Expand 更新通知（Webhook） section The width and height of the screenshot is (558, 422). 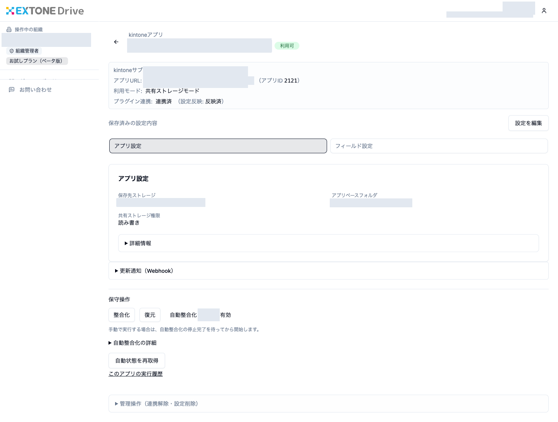click(328, 271)
